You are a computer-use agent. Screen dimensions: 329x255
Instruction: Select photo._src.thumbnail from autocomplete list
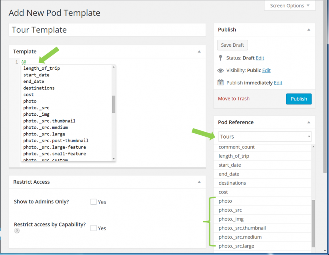coord(49,121)
